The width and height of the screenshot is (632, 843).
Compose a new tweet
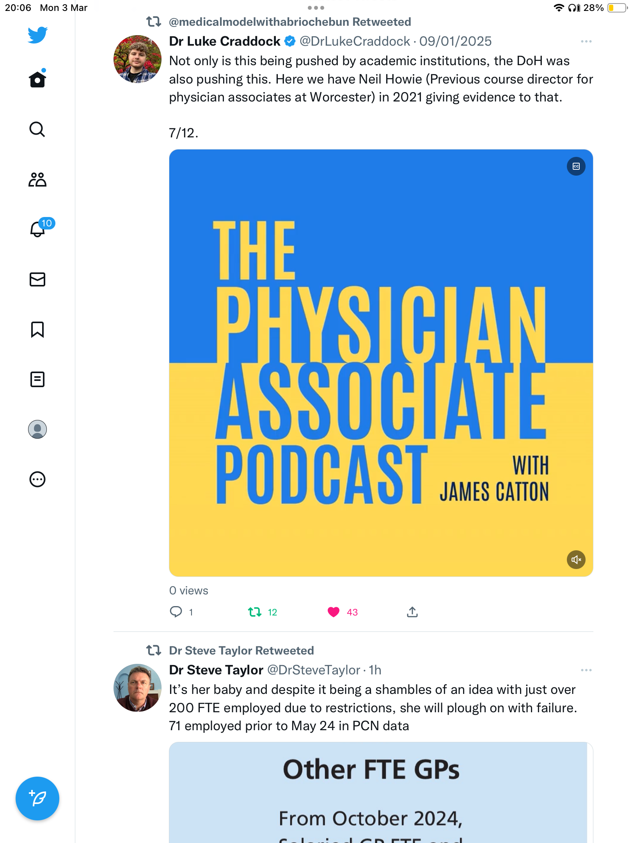[x=37, y=799]
